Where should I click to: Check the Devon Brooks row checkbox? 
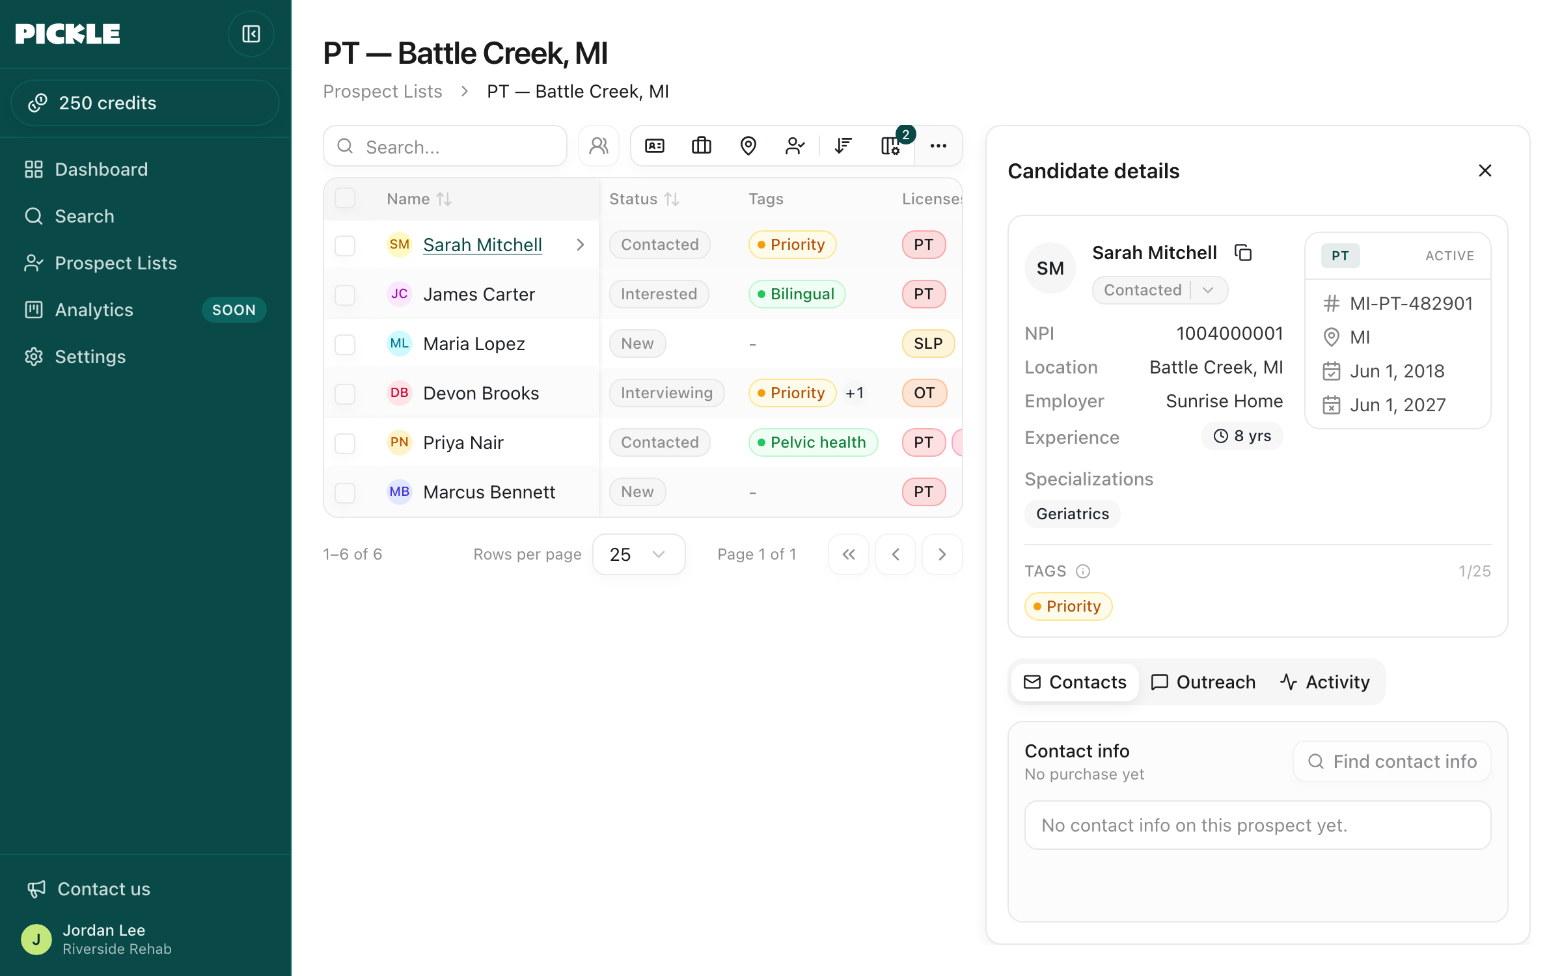coord(345,394)
